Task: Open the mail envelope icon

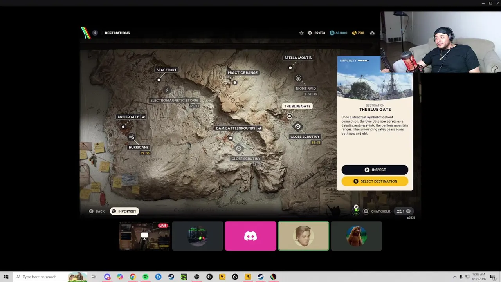Action: coord(372,33)
